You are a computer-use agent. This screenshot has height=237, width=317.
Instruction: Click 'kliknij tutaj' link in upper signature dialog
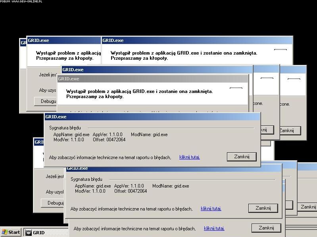pos(189,157)
